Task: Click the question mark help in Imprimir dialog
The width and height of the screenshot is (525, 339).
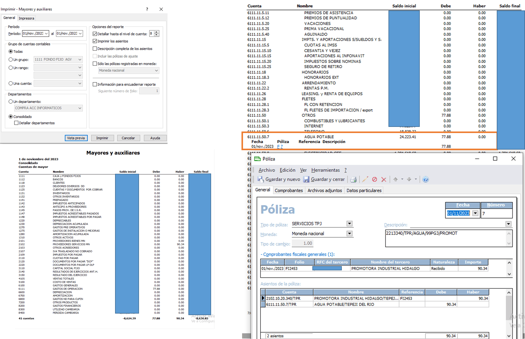Action: click(147, 9)
